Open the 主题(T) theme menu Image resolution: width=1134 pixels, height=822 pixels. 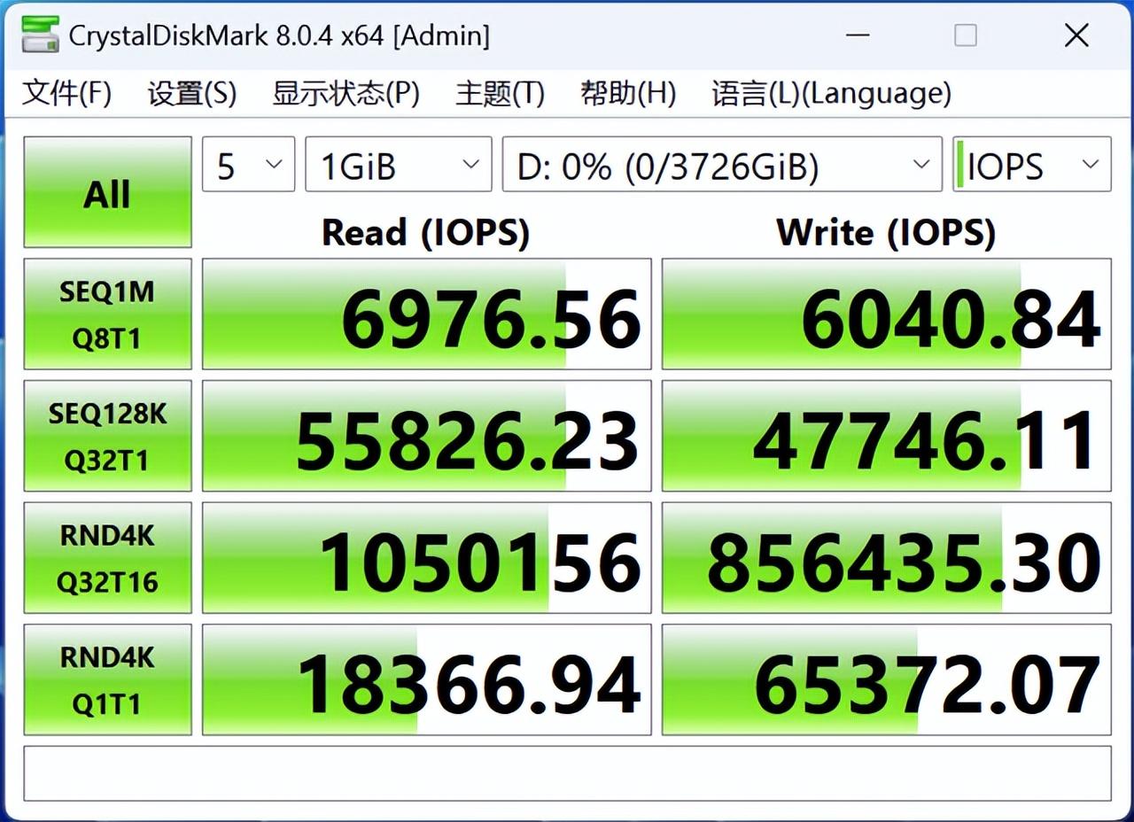(x=500, y=93)
